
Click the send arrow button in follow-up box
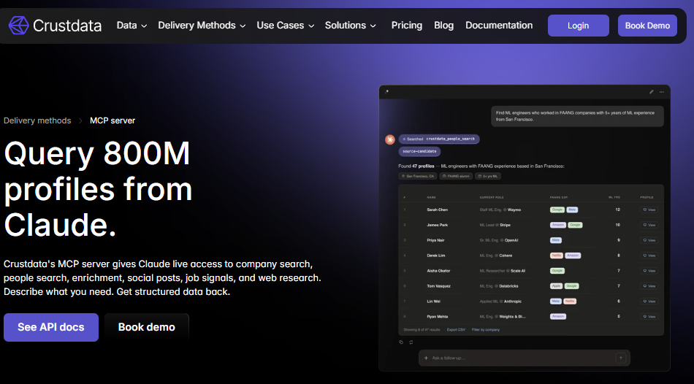[620, 358]
